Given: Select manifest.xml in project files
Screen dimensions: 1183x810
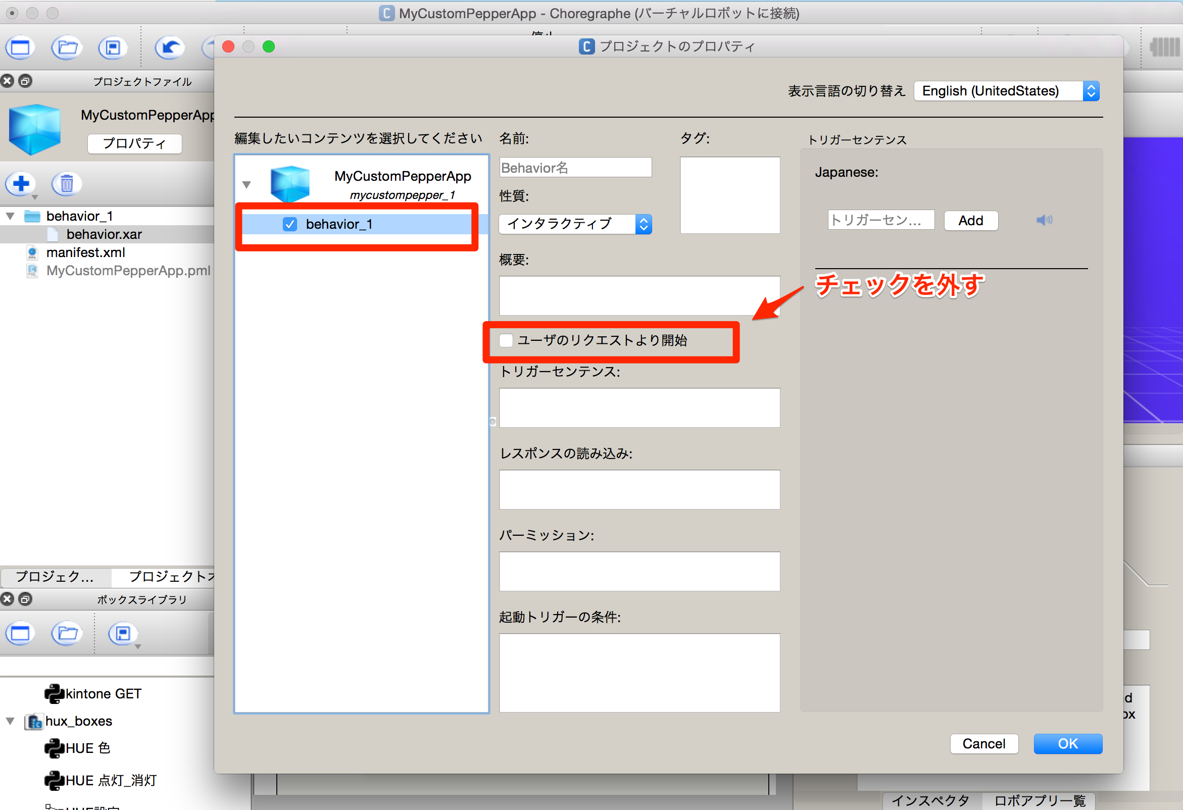Looking at the screenshot, I should [86, 252].
